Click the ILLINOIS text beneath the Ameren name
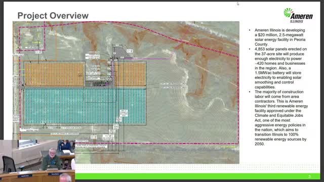 (x=297, y=21)
